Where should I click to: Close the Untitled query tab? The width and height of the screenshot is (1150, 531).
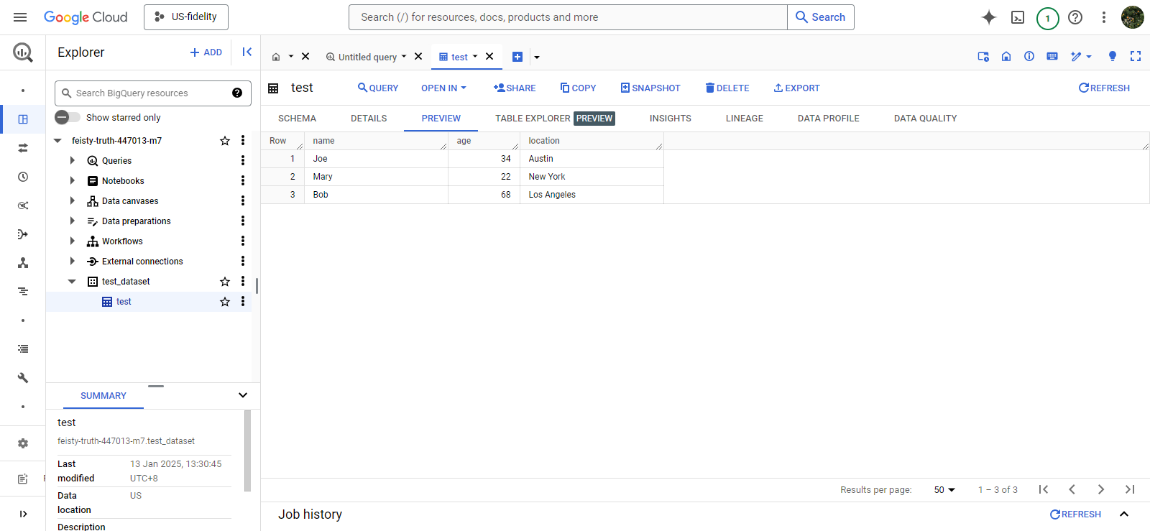pos(418,56)
